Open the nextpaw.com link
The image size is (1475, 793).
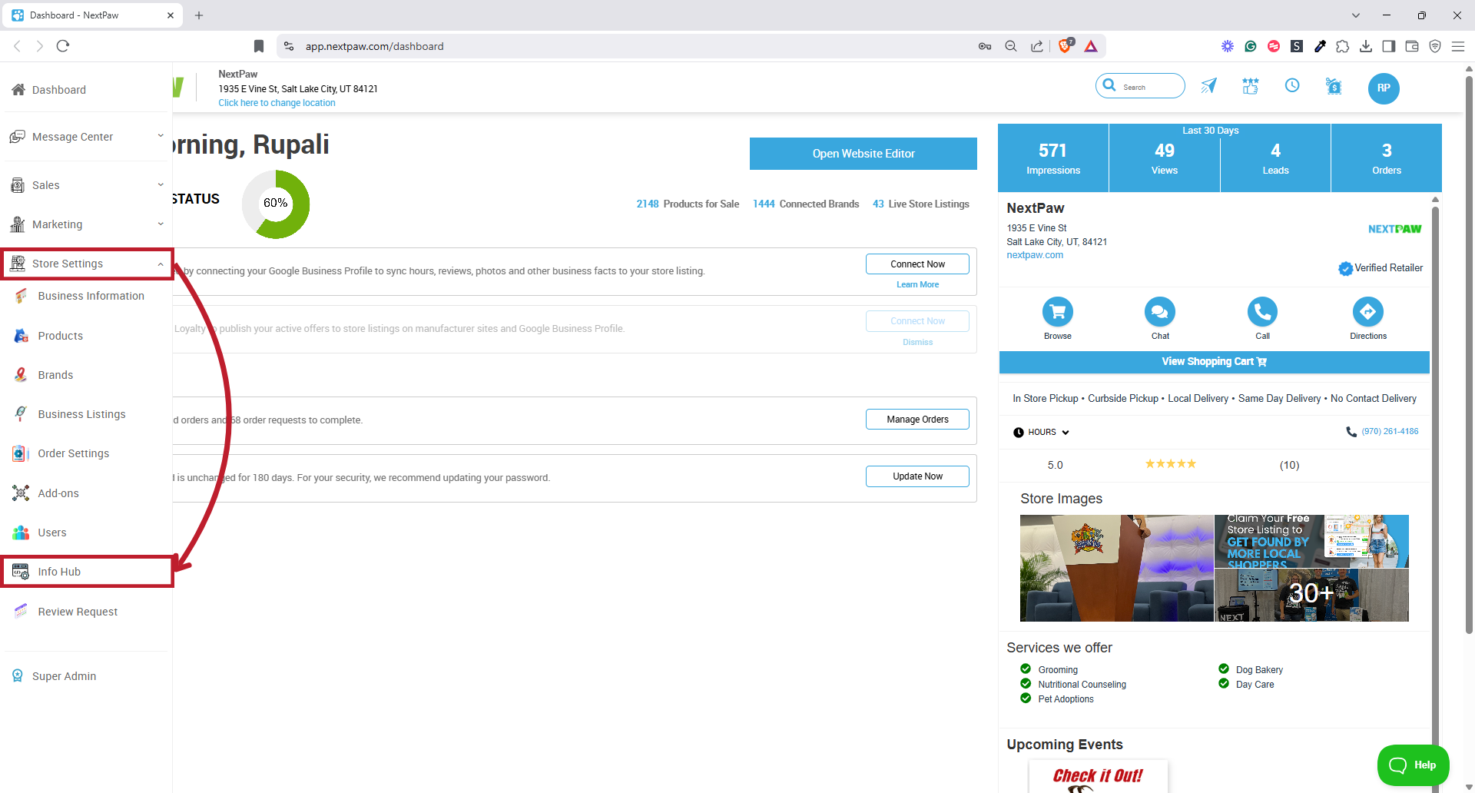pyautogui.click(x=1035, y=255)
